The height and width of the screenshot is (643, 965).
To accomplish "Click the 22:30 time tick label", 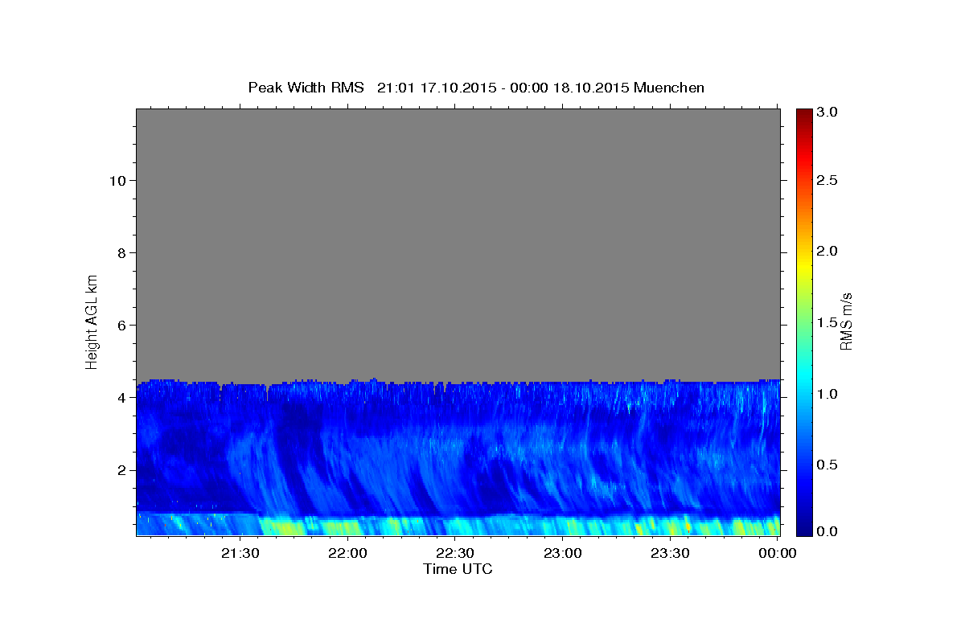I will point(455,553).
